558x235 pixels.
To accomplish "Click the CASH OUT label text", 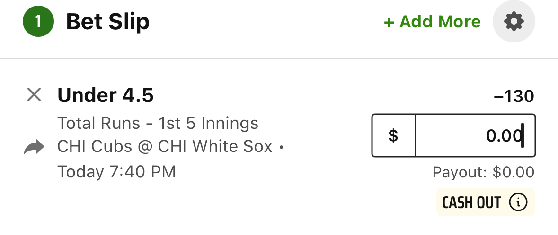I will click(x=471, y=202).
